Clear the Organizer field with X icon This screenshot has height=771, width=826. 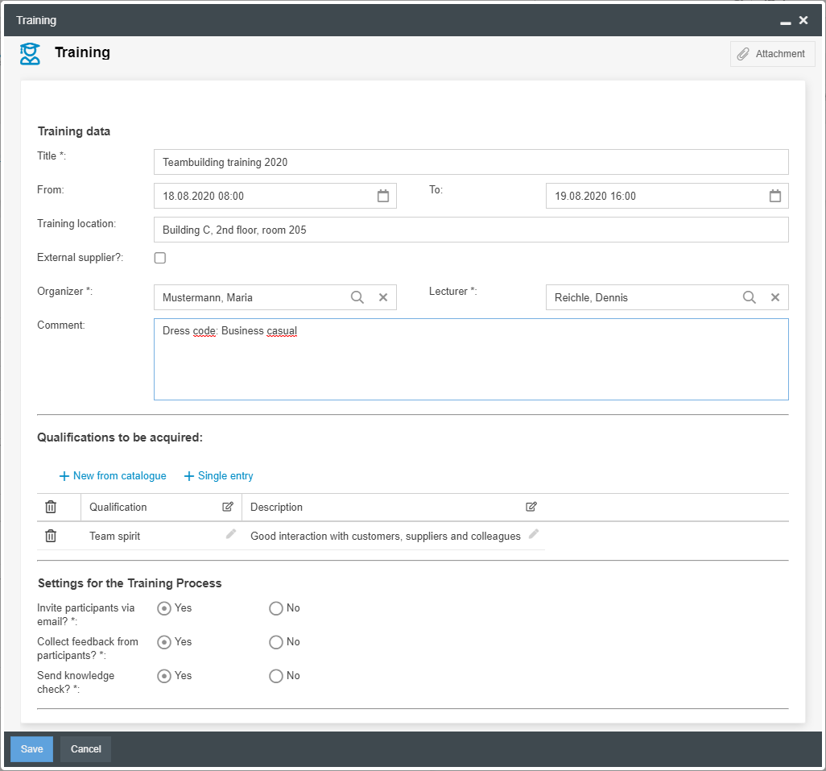point(383,297)
